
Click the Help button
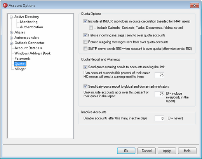187,151
